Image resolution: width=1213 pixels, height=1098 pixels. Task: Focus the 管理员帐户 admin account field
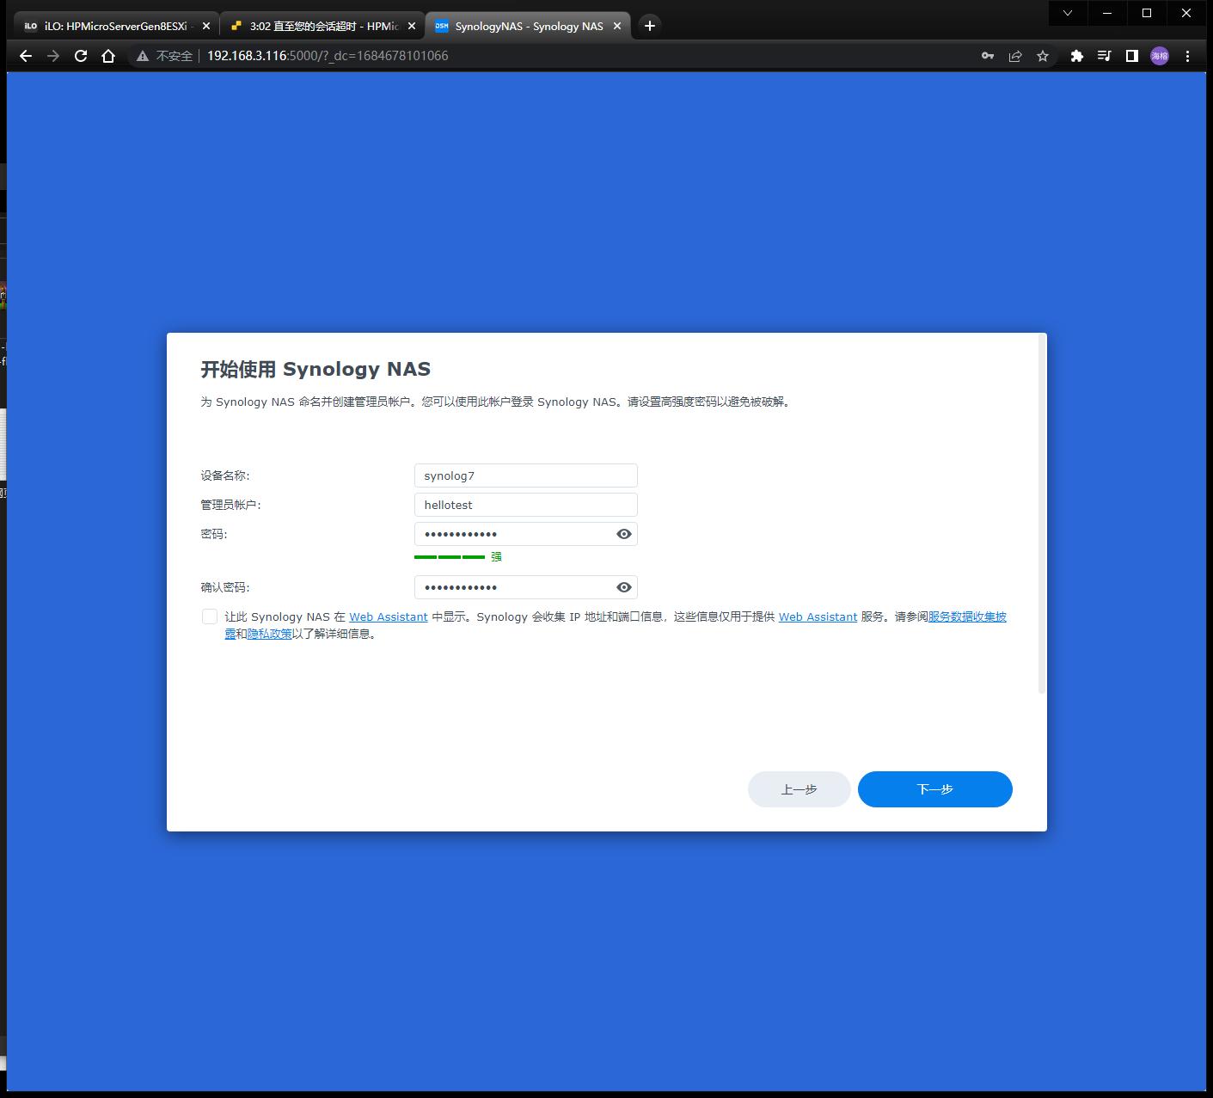click(x=526, y=505)
